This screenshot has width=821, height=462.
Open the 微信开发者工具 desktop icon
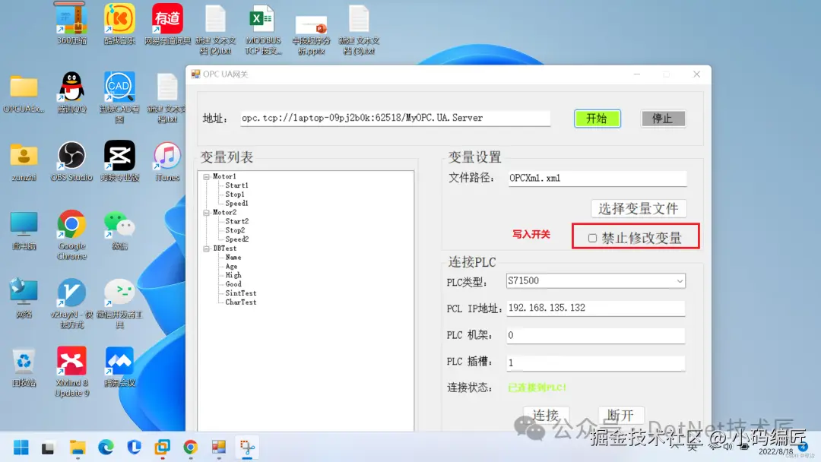[119, 302]
